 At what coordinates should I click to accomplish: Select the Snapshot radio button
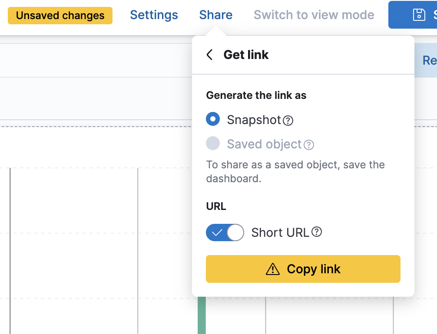click(x=213, y=119)
